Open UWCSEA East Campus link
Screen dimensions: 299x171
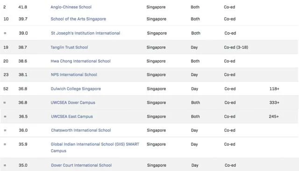71,116
